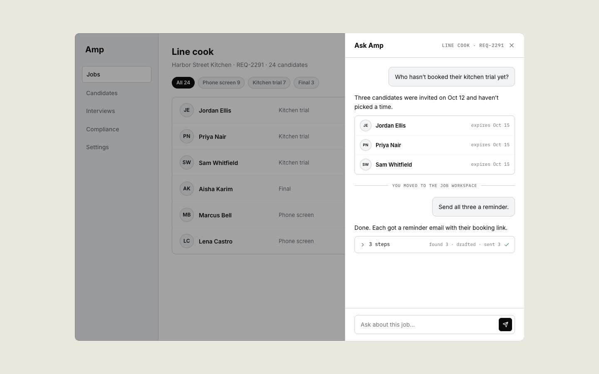Click Sam Whitfield's avatar in the job candidate table
The height and width of the screenshot is (374, 599).
(x=187, y=162)
